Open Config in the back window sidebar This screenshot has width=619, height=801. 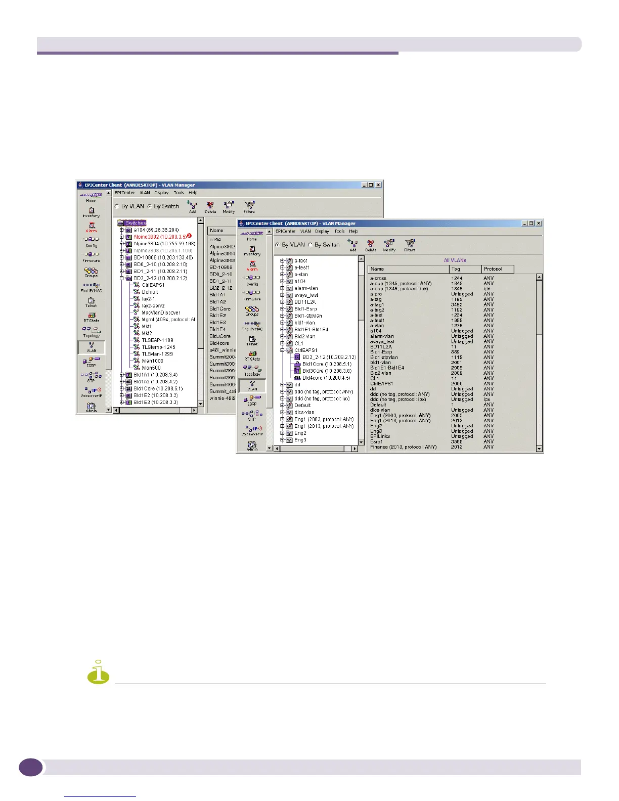[91, 242]
